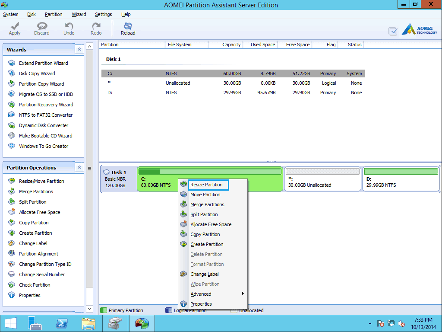Open the Settings menu
The height and width of the screenshot is (332, 442).
pyautogui.click(x=104, y=14)
